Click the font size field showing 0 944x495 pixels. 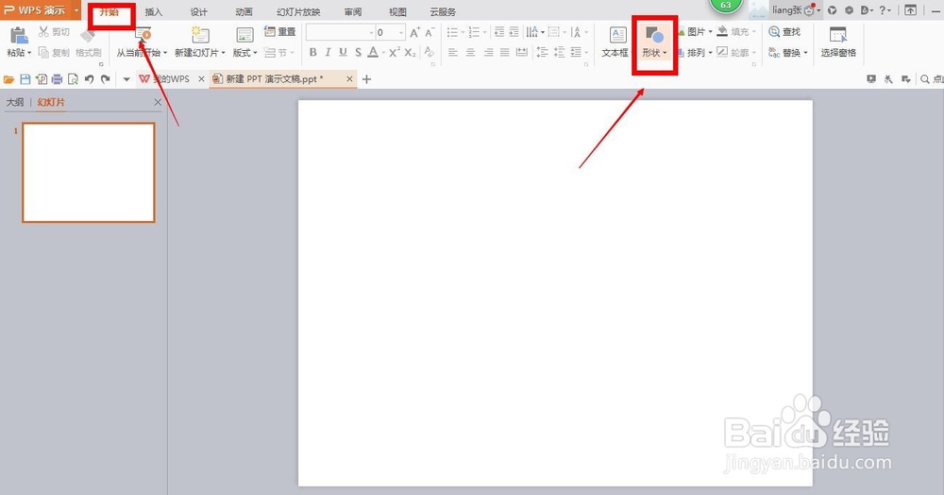tap(390, 32)
